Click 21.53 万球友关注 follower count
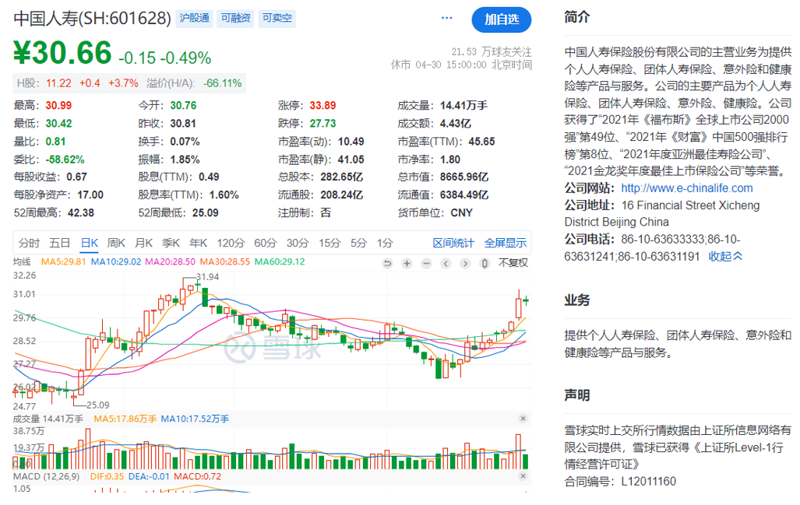Screen dimensions: 800x505 point(492,51)
